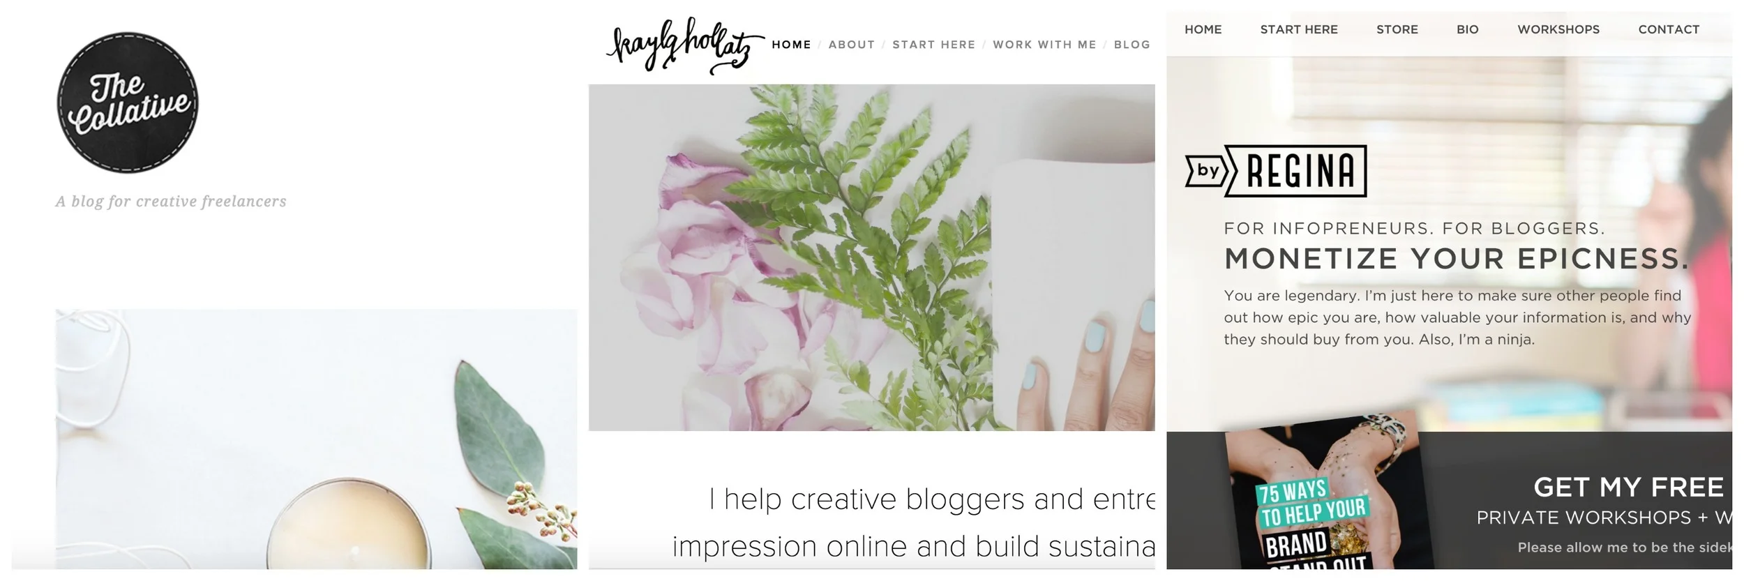The width and height of the screenshot is (1744, 581).
Task: Open the ABOUT menu item
Action: pyautogui.click(x=851, y=45)
